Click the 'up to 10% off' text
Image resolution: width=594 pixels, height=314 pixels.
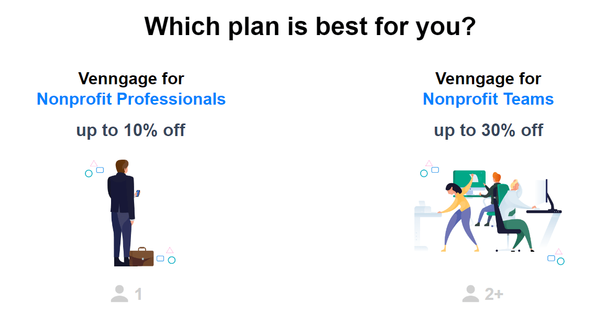pos(131,130)
